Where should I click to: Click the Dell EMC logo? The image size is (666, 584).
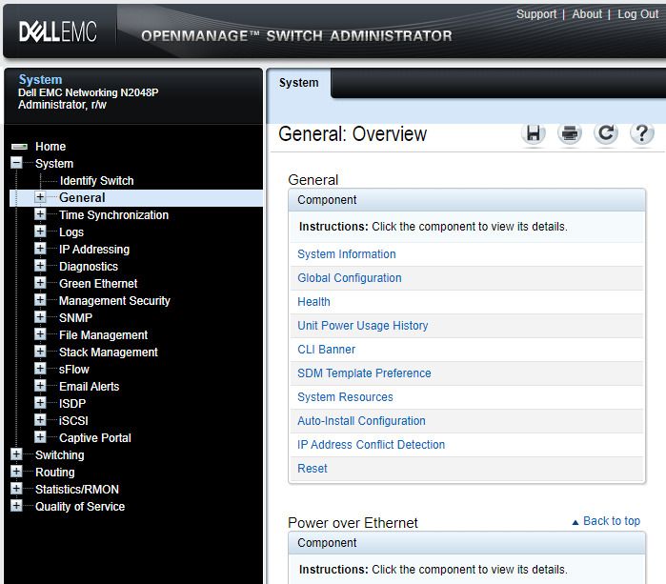(x=58, y=31)
